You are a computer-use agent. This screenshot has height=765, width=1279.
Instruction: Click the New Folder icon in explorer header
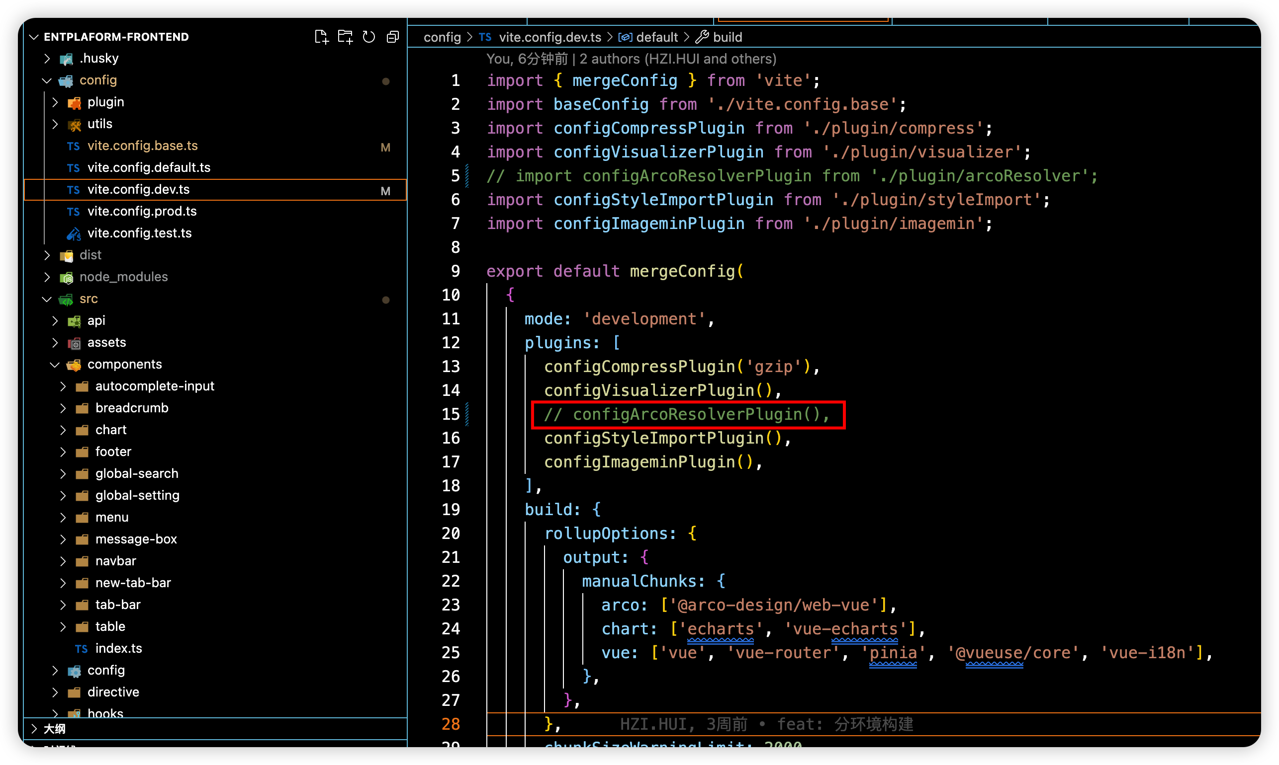click(345, 37)
